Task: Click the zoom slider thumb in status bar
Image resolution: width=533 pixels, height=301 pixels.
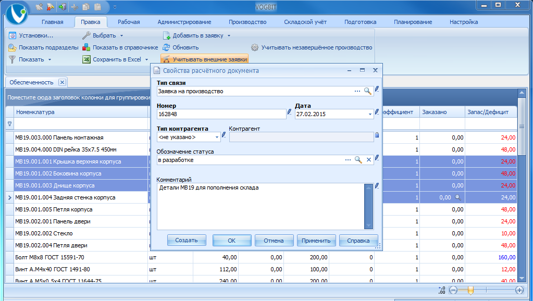Action: (470, 290)
